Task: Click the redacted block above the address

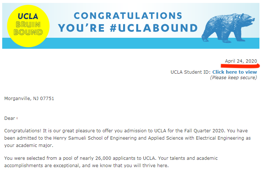Action: pos(26,89)
